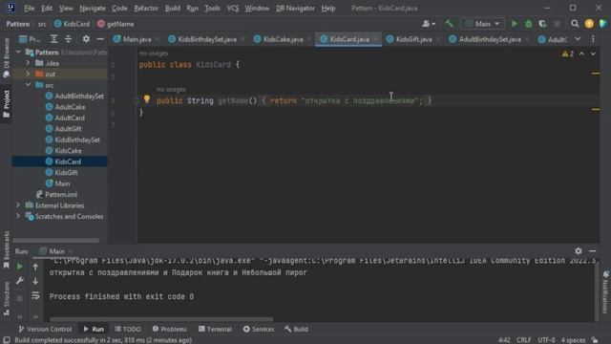The width and height of the screenshot is (611, 344).
Task: Open the Project view selector dropdown
Action: point(30,39)
